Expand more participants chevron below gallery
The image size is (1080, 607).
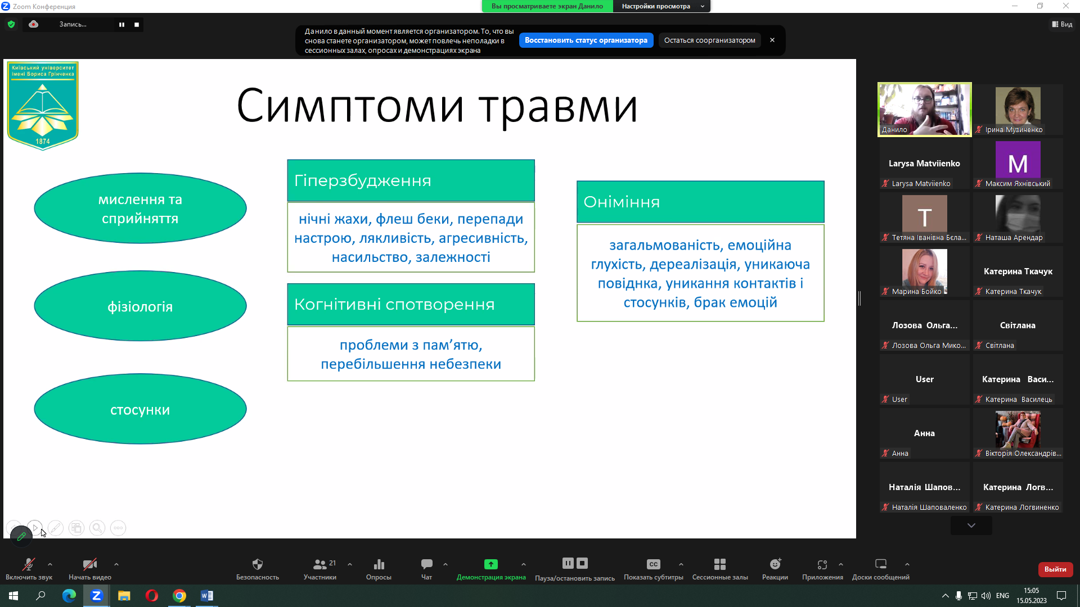[x=971, y=526]
